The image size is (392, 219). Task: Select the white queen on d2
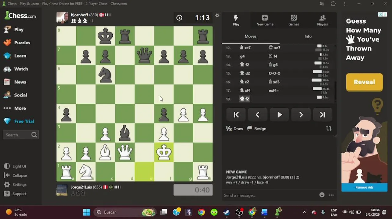point(125,152)
